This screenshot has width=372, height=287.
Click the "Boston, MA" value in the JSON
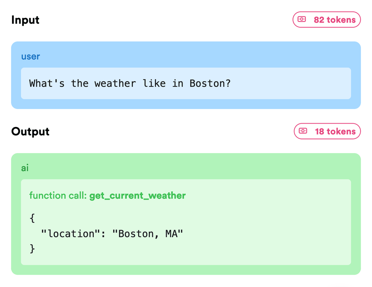click(x=147, y=234)
